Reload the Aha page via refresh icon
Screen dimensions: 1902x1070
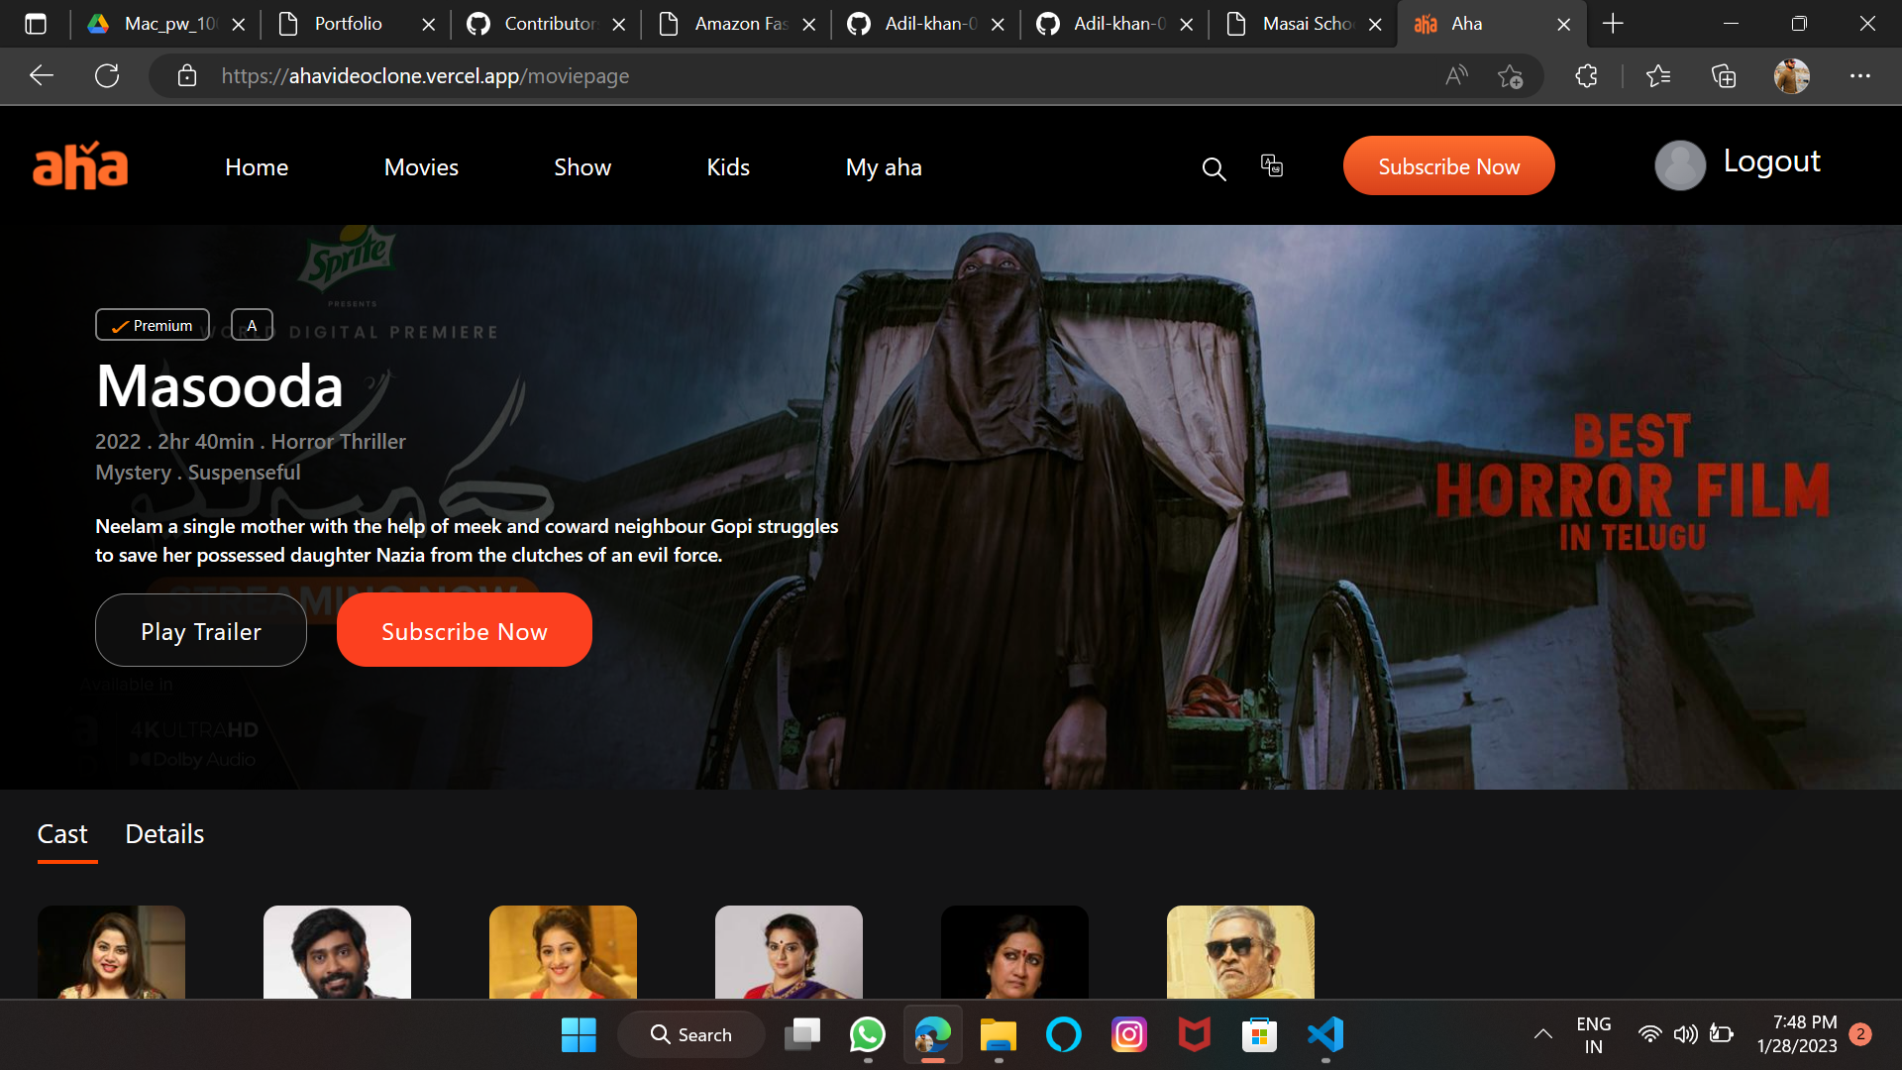[108, 75]
